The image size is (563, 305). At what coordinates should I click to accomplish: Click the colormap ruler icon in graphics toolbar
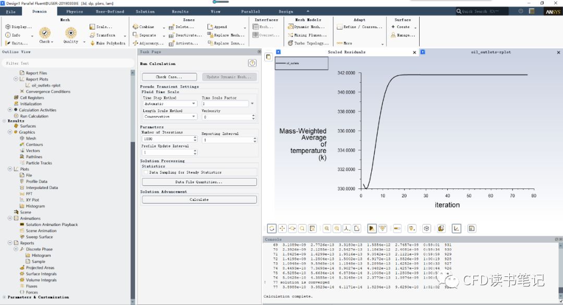pos(397,228)
